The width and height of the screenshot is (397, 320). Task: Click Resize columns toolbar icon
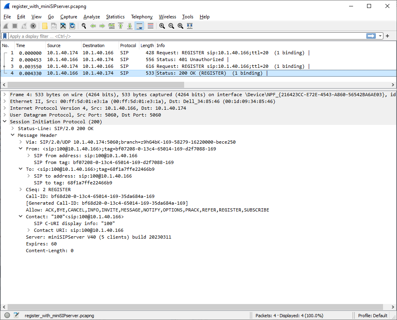point(190,26)
